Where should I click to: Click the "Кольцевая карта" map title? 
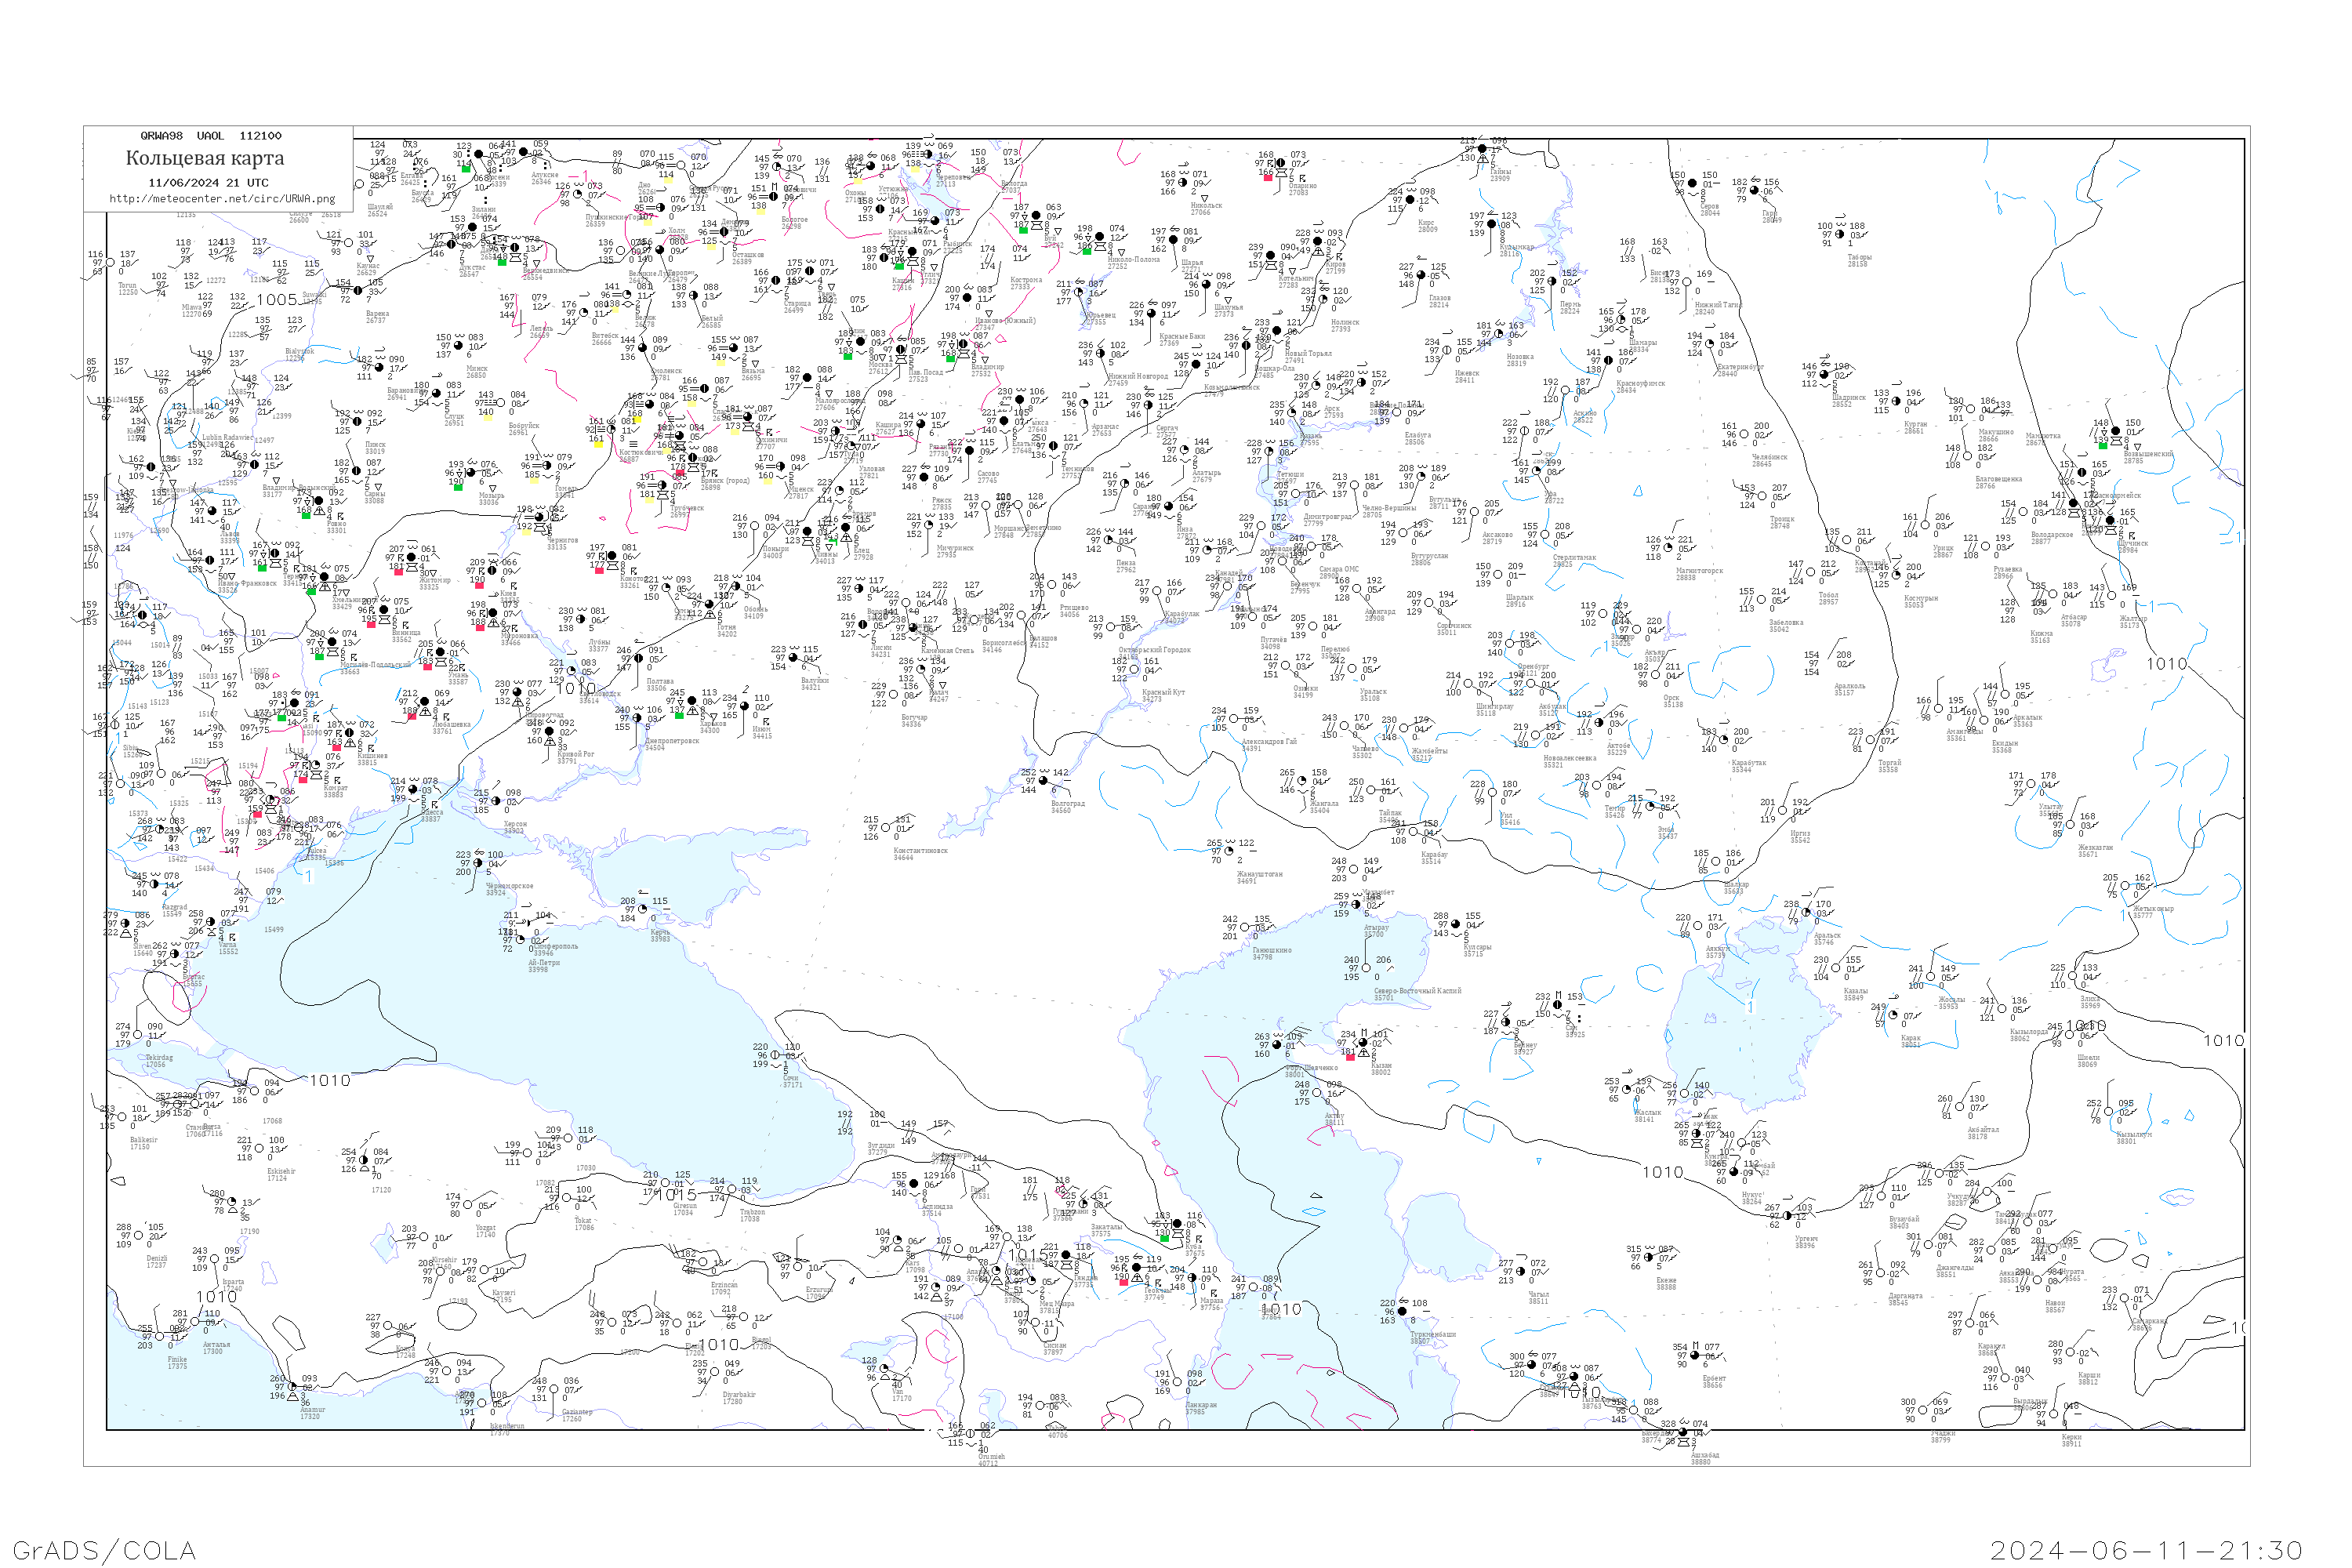click(205, 158)
